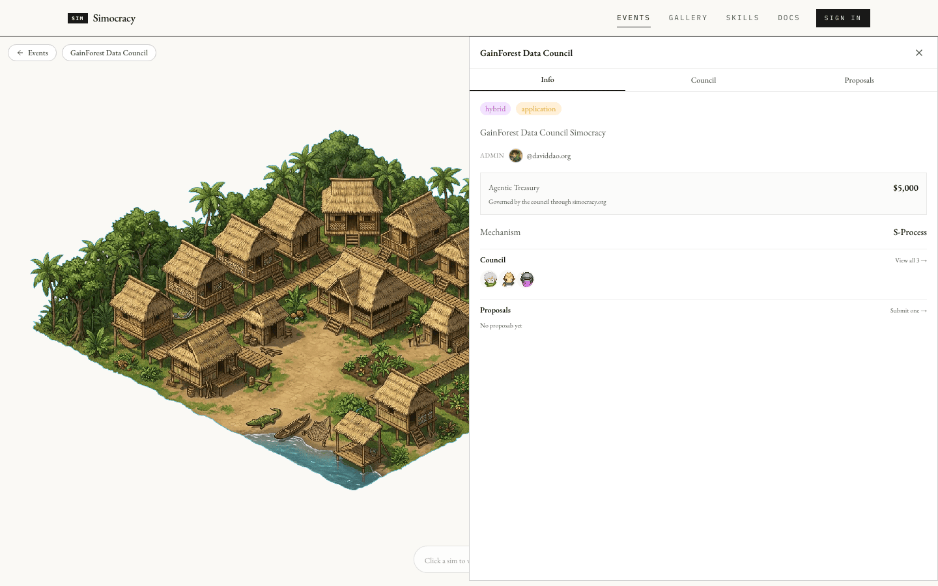Click the $5,000 treasury amount
This screenshot has height=586, width=938.
click(x=905, y=188)
